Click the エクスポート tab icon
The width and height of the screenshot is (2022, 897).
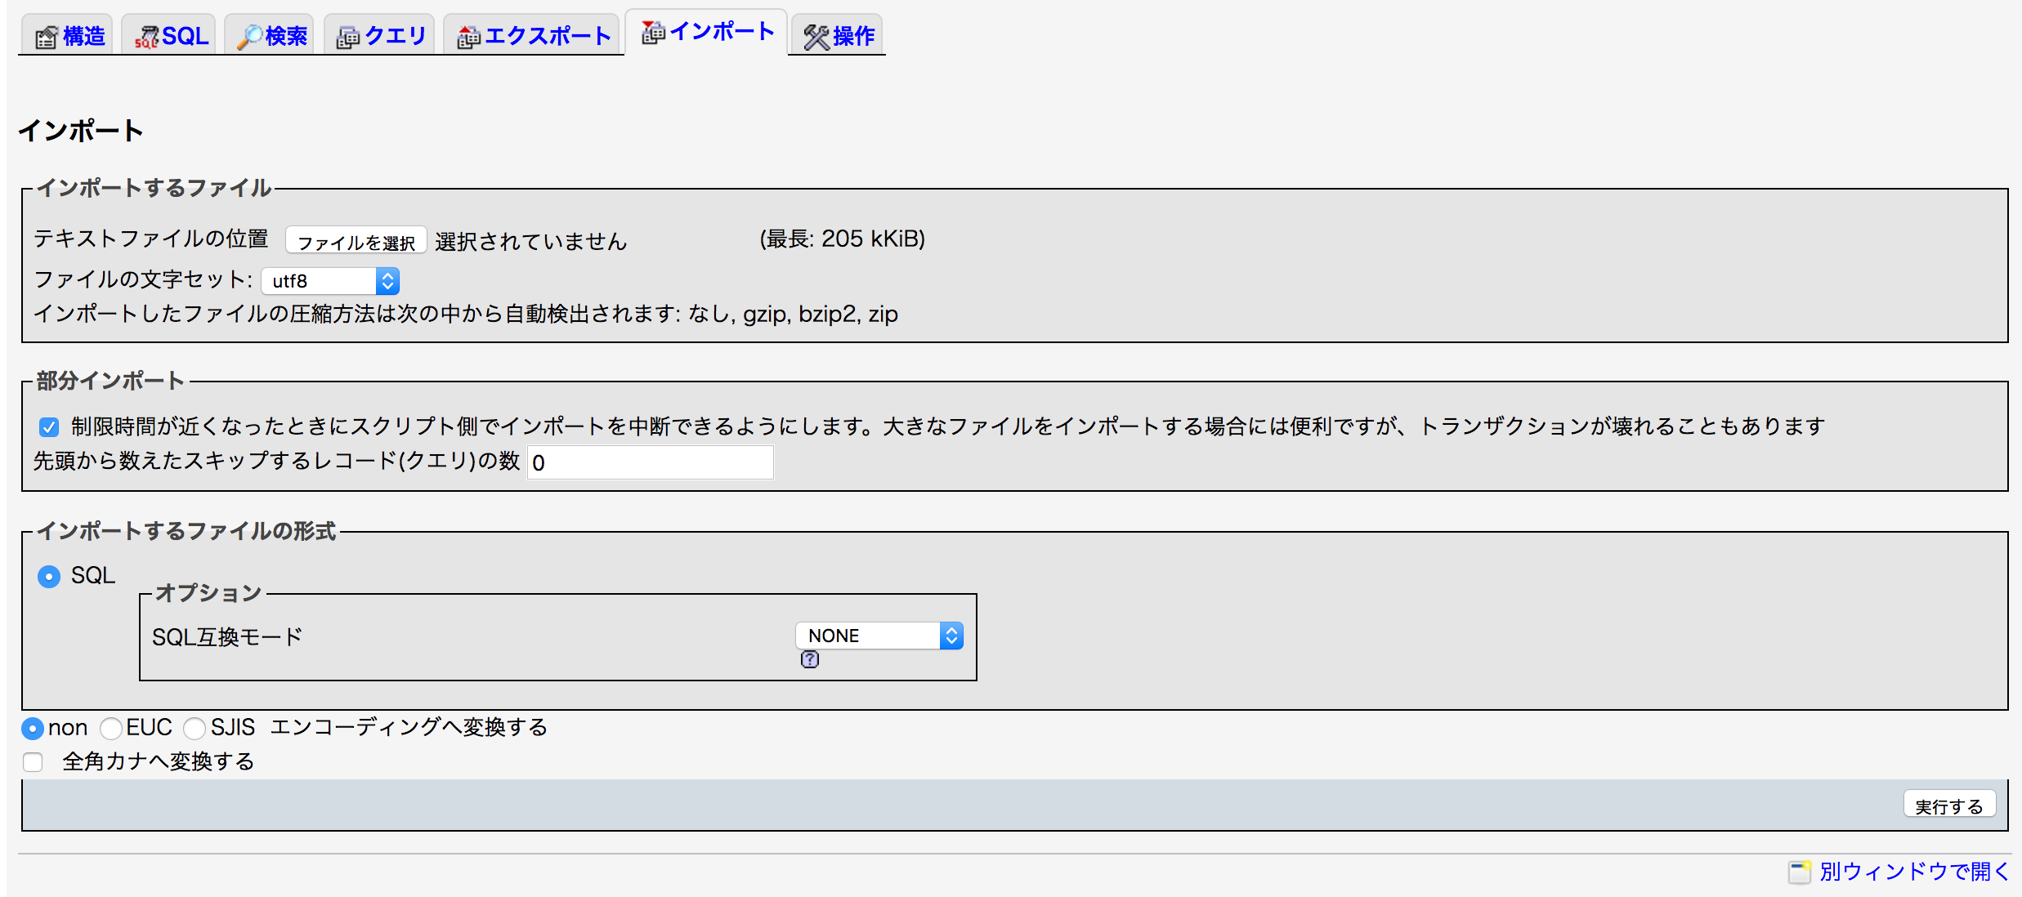[468, 37]
